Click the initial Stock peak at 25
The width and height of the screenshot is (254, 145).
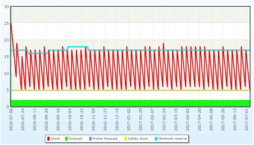coord(11,24)
